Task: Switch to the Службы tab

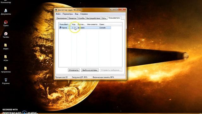Action: [81, 18]
